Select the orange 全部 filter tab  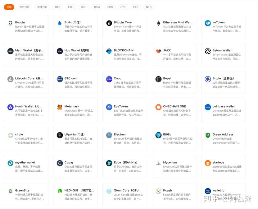point(9,7)
